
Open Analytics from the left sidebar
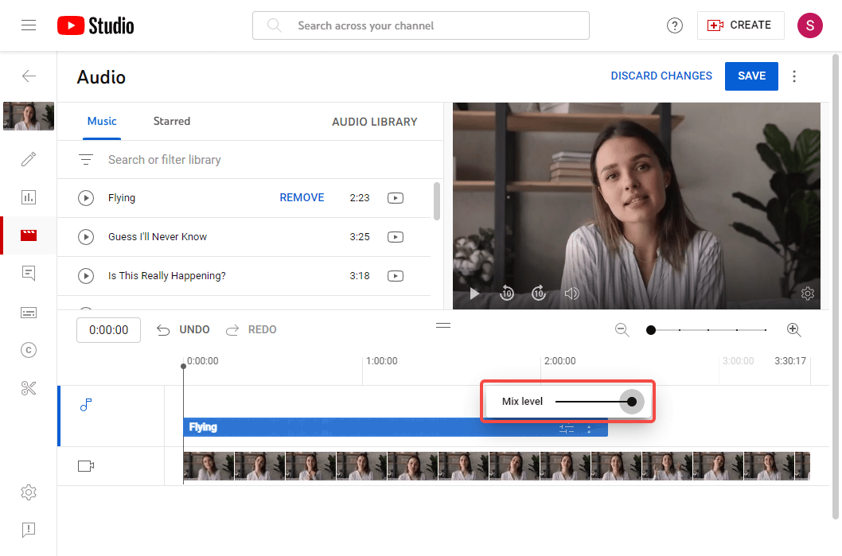click(29, 196)
